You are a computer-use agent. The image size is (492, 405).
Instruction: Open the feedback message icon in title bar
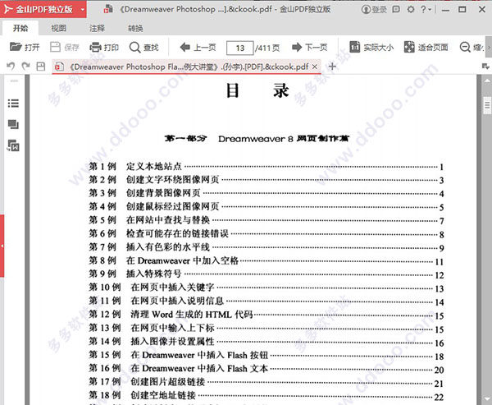pos(396,9)
